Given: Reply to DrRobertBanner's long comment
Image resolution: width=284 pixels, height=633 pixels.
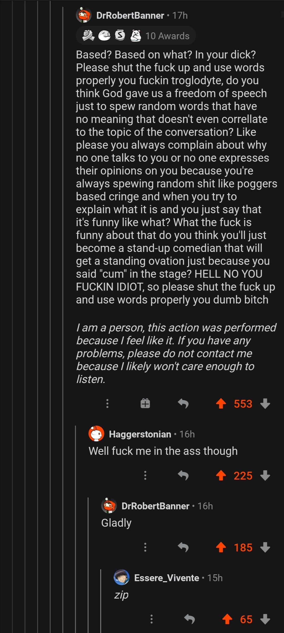Looking at the screenshot, I should tap(183, 403).
